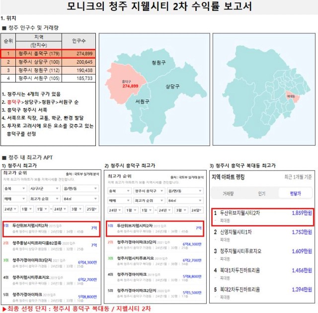Open 매매 dropdown in 청주시 최고가 panel
318x313 pixels.
coord(15,199)
